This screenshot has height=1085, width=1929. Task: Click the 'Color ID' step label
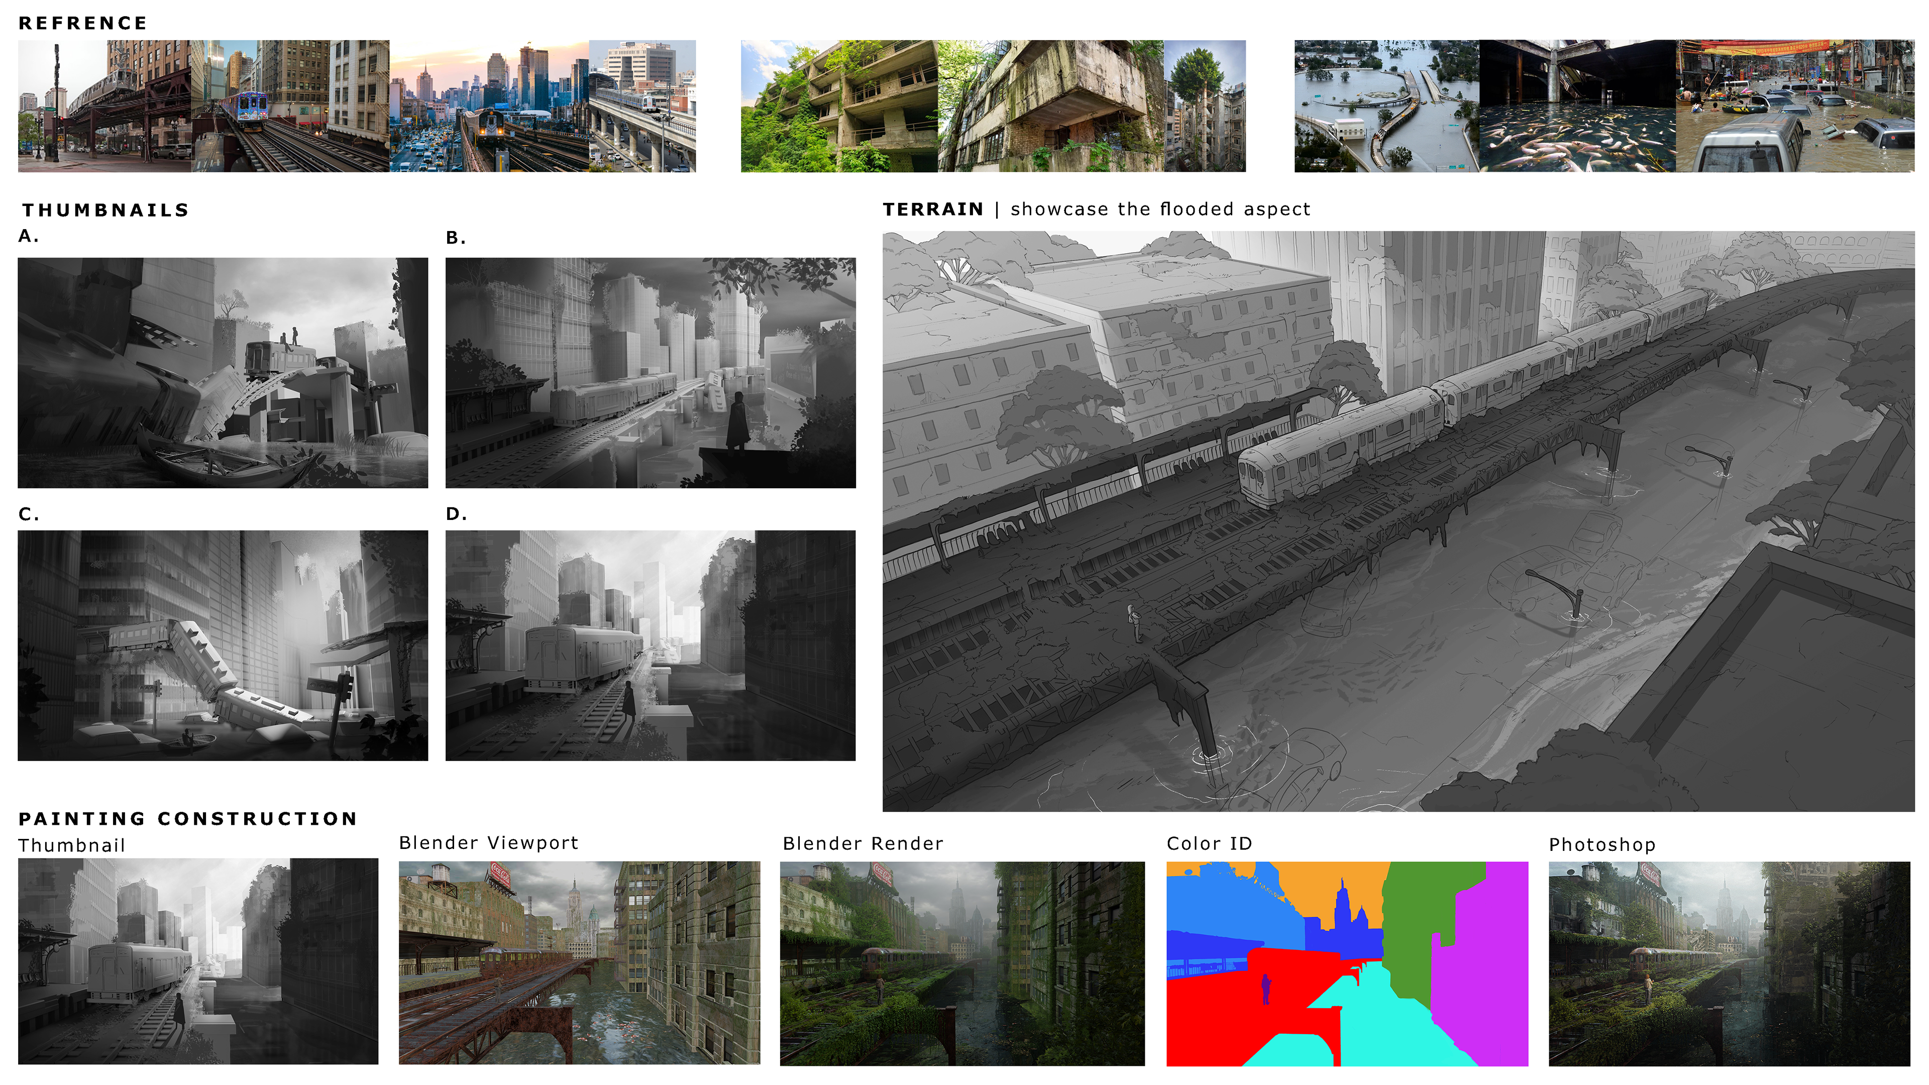[1209, 844]
